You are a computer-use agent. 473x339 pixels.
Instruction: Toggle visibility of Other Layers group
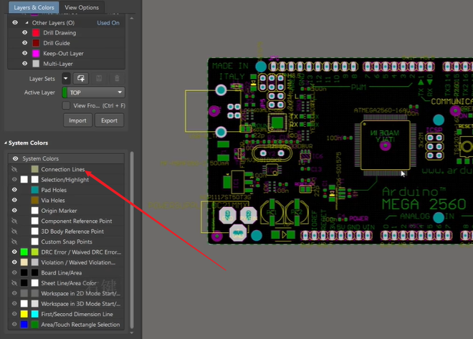[x=15, y=23]
